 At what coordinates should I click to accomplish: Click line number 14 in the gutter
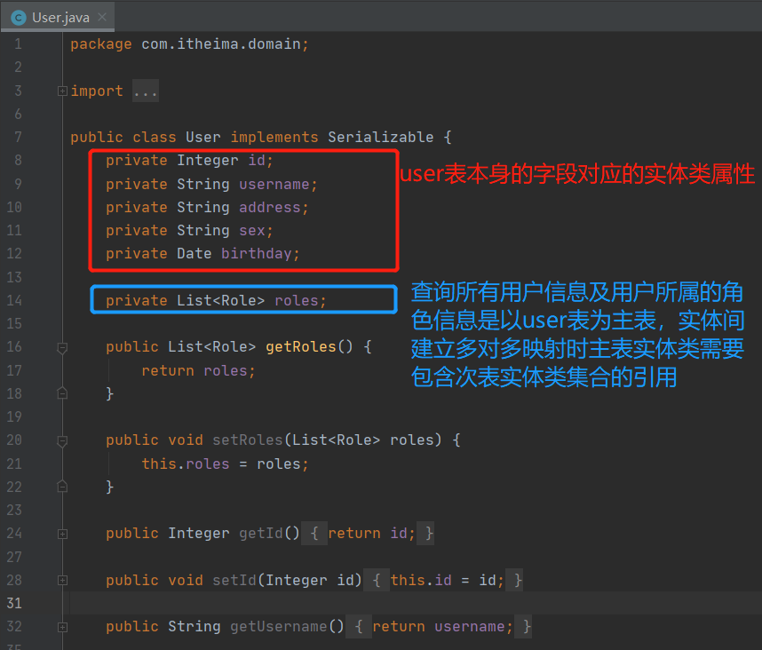point(14,301)
